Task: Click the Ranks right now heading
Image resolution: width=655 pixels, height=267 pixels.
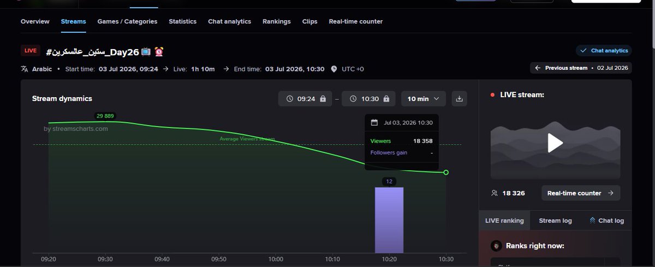Action: [x=535, y=246]
